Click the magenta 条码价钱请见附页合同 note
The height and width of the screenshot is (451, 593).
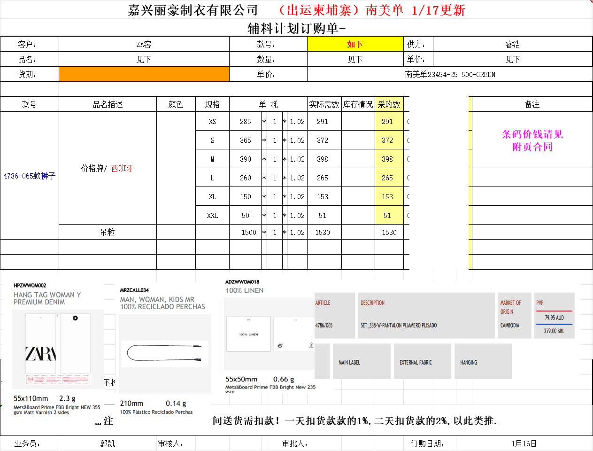click(532, 140)
